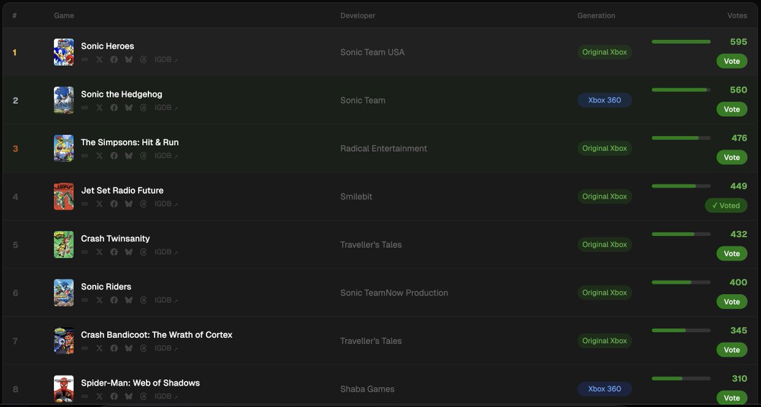Sort by the Developer column header
761x407 pixels.
pyautogui.click(x=358, y=15)
